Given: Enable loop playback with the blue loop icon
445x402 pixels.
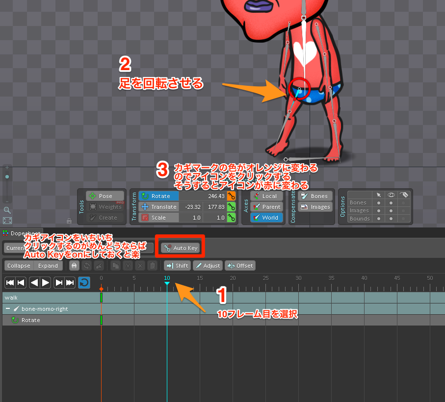Looking at the screenshot, I should [x=84, y=282].
